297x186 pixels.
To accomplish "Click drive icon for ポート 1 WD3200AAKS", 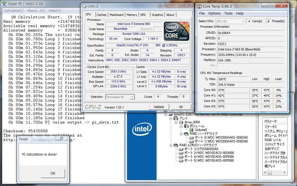I will coord(191,142).
